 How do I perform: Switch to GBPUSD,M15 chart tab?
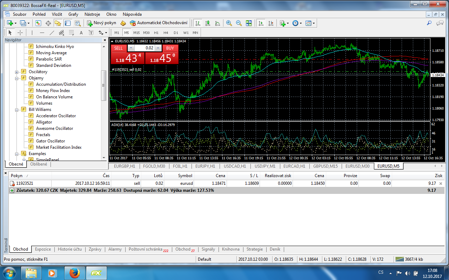[x=326, y=166]
